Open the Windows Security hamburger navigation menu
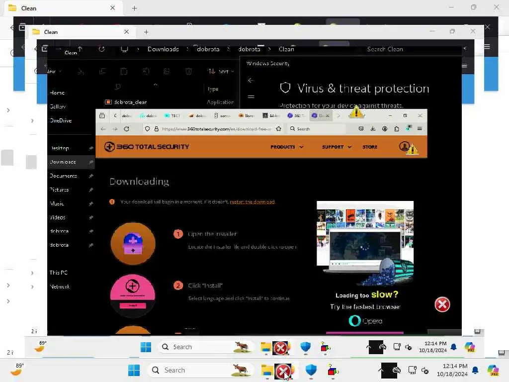 click(251, 97)
